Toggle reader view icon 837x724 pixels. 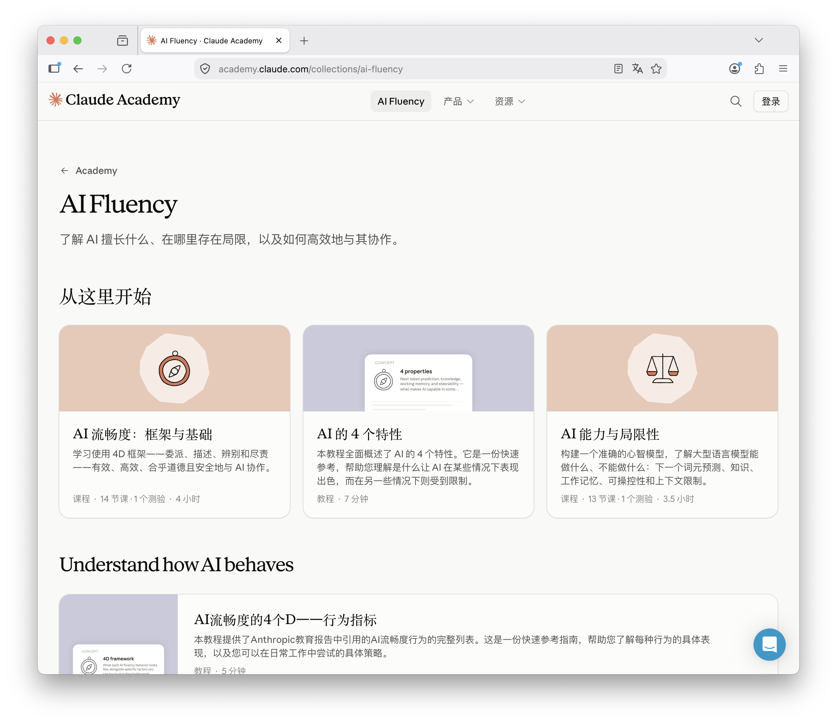[x=618, y=69]
